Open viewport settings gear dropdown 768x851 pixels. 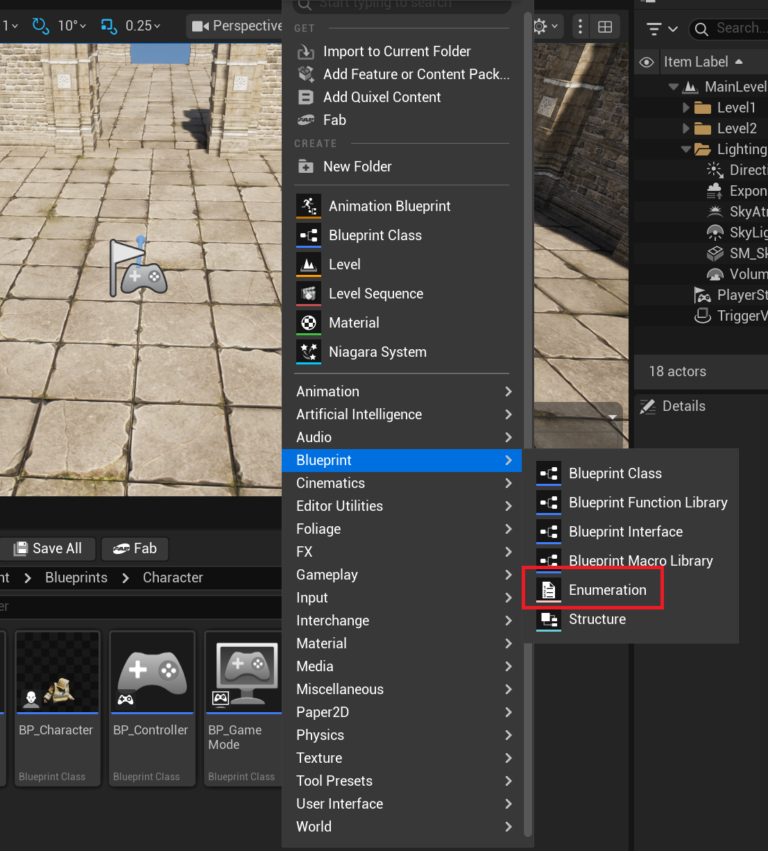coord(546,26)
